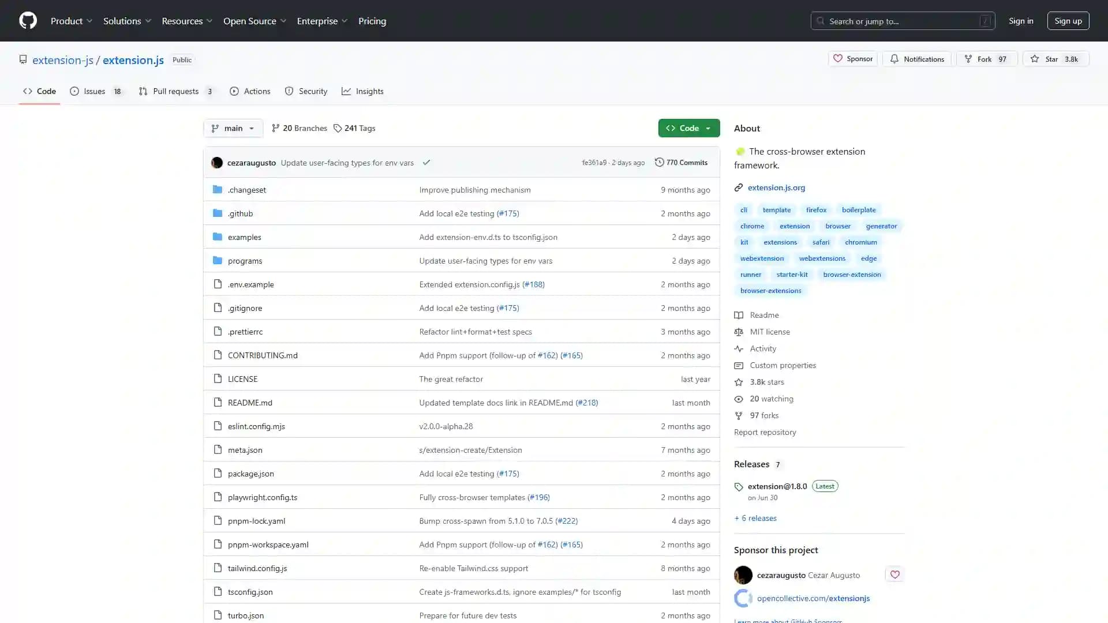Open the Security tab
Screen dimensions: 1108x623
point(306,91)
